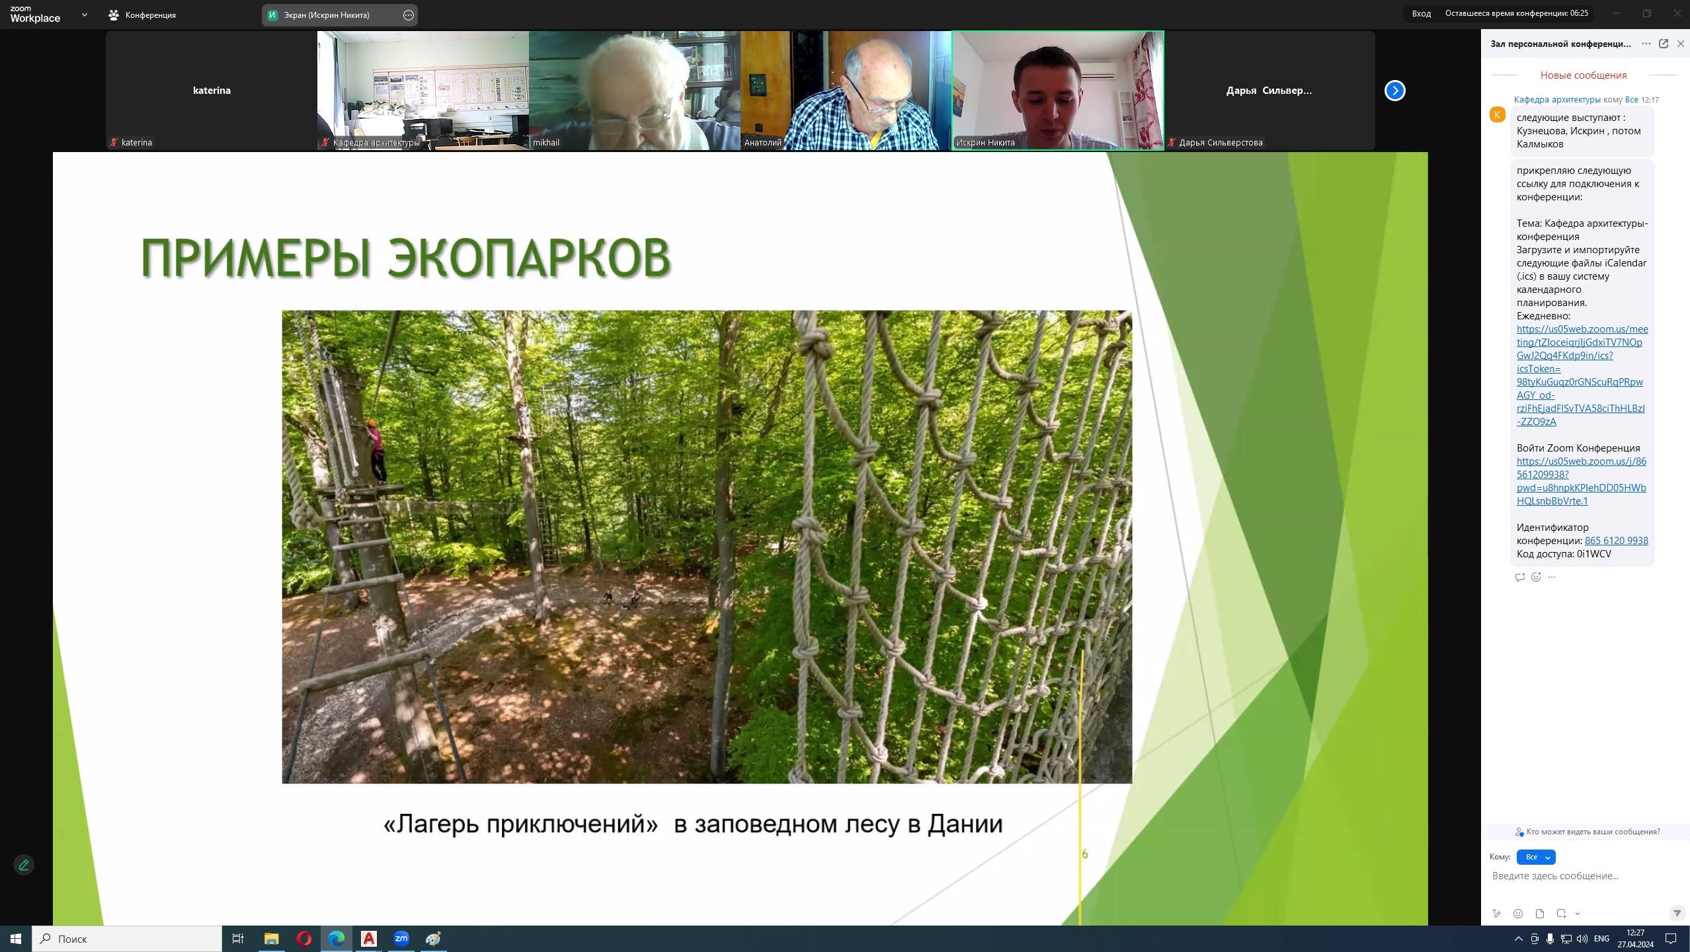Open the text formatting tool in chat
This screenshot has width=1690, height=952.
click(1496, 914)
